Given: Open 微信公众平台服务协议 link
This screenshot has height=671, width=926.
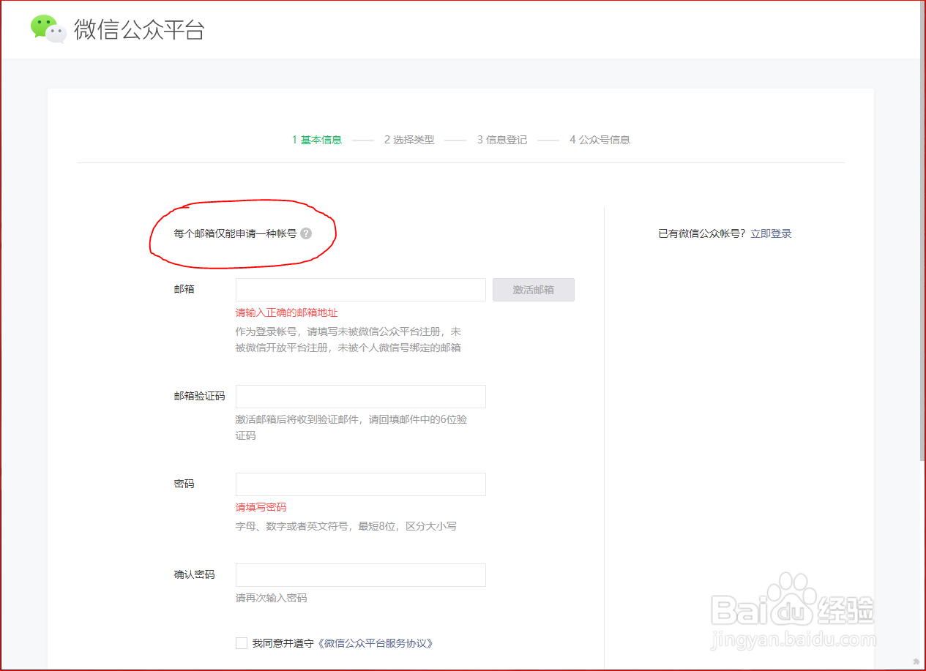Looking at the screenshot, I should point(376,643).
